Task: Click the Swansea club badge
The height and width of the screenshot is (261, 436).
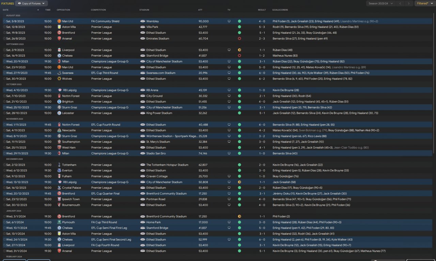Action: (x=59, y=73)
